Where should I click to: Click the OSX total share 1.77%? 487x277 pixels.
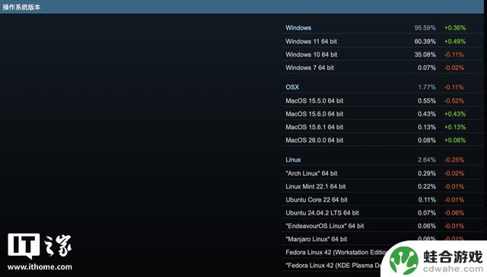coord(427,87)
